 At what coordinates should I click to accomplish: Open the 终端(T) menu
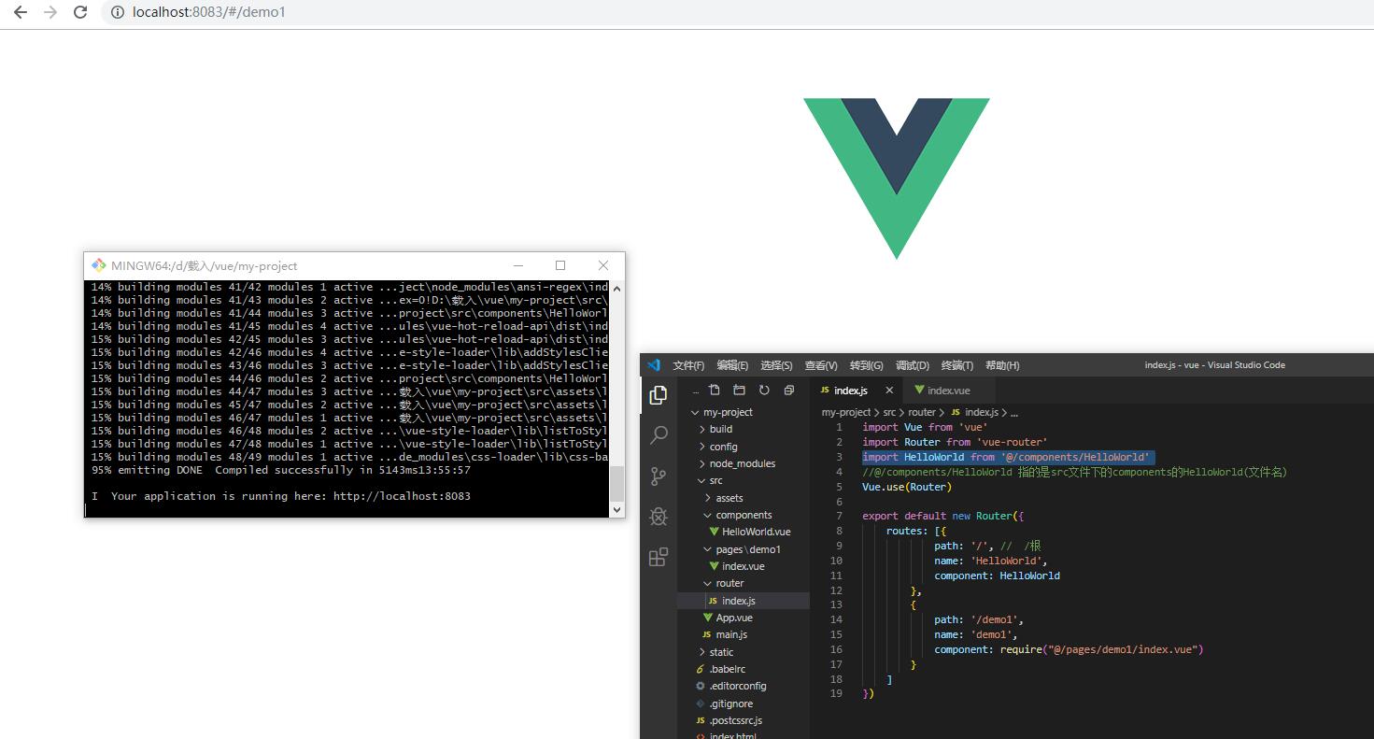click(x=956, y=365)
